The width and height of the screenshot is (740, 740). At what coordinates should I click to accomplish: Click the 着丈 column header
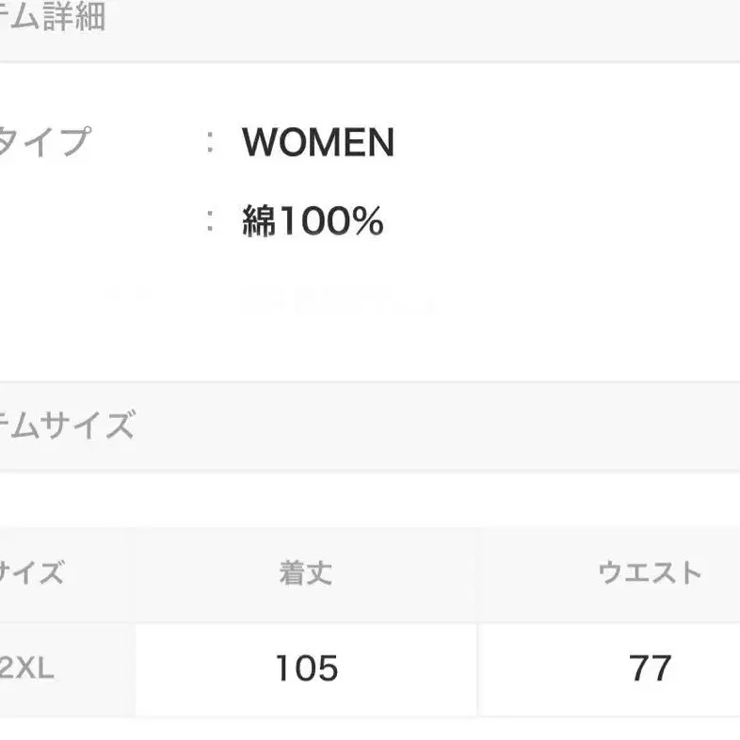coord(306,572)
